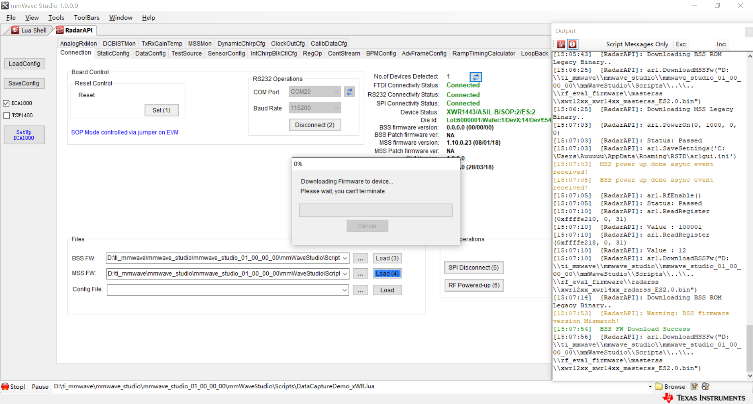Open the script edit notepad icon
This screenshot has height=404, width=753.
point(694,386)
